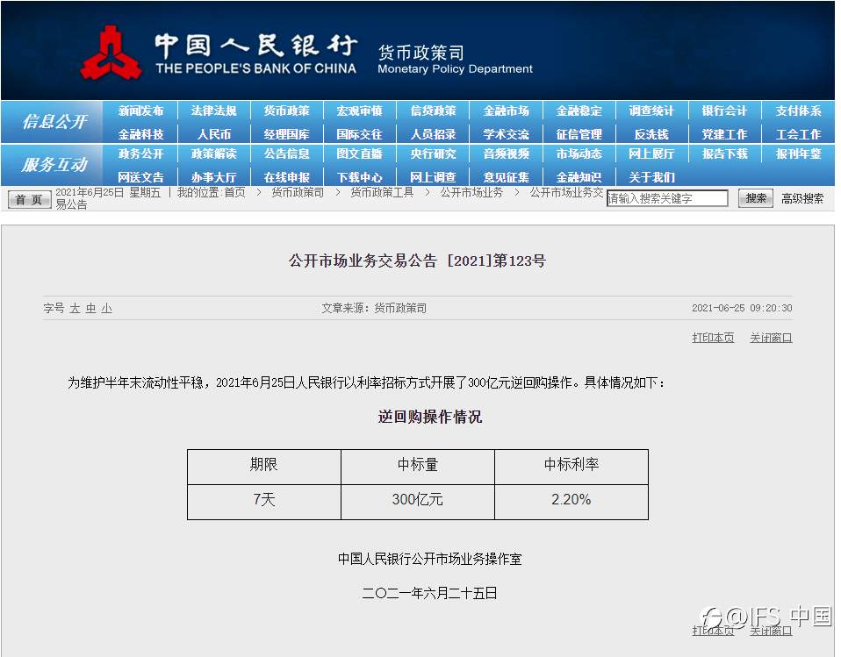
Task: Open the 新闻发布 menu item
Action: pos(140,111)
